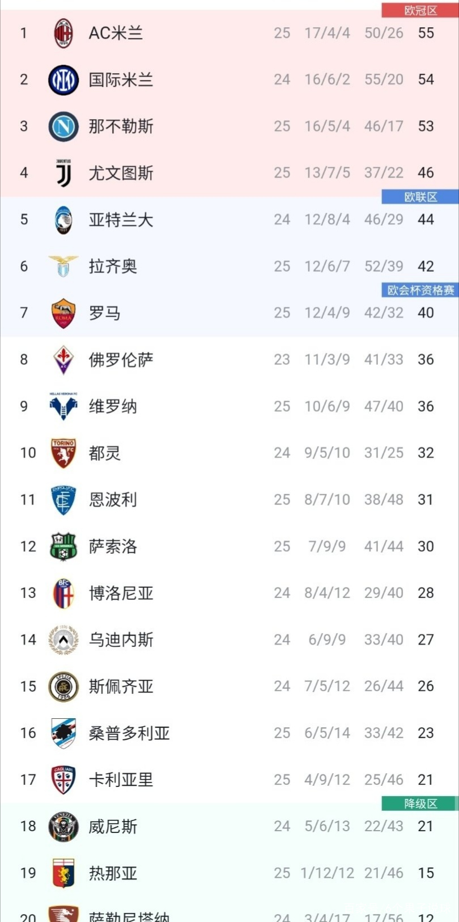Select team name 乌迪内斯
The width and height of the screenshot is (459, 922).
coord(121,640)
